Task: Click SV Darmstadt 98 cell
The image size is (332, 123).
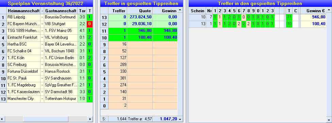Action: tap(61, 92)
